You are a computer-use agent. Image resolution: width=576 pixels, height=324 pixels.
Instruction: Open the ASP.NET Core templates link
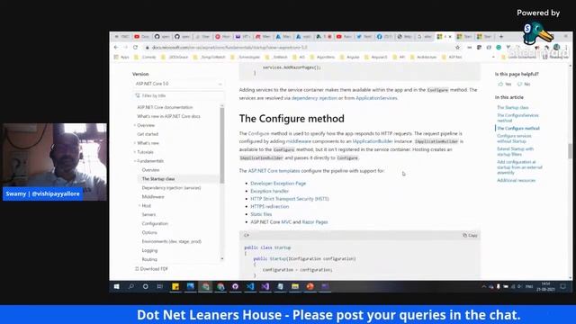tap(274, 171)
